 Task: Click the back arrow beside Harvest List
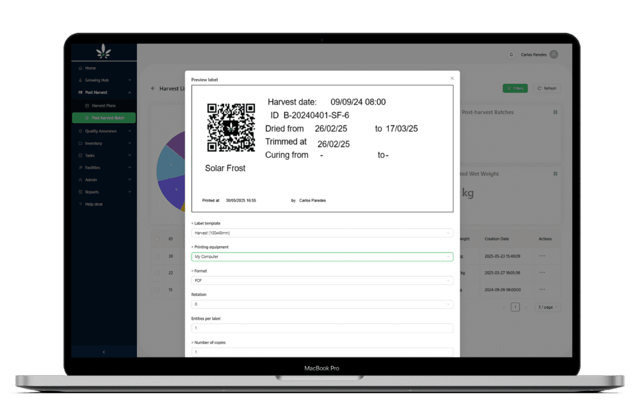tap(153, 88)
